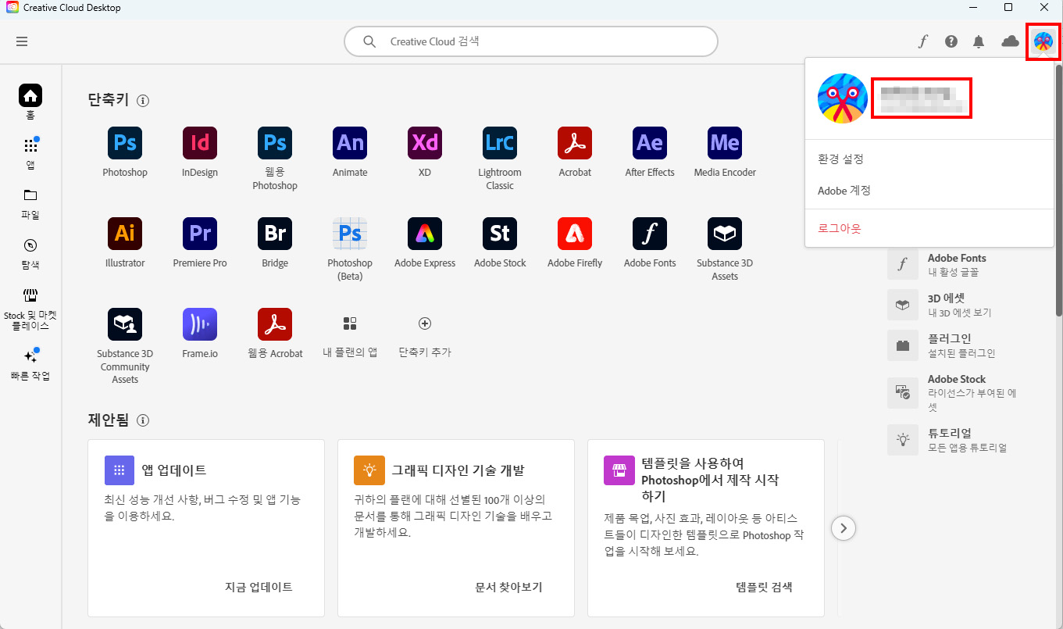Open the notifications bell
Viewport: 1063px width, 629px height.
pyautogui.click(x=978, y=41)
